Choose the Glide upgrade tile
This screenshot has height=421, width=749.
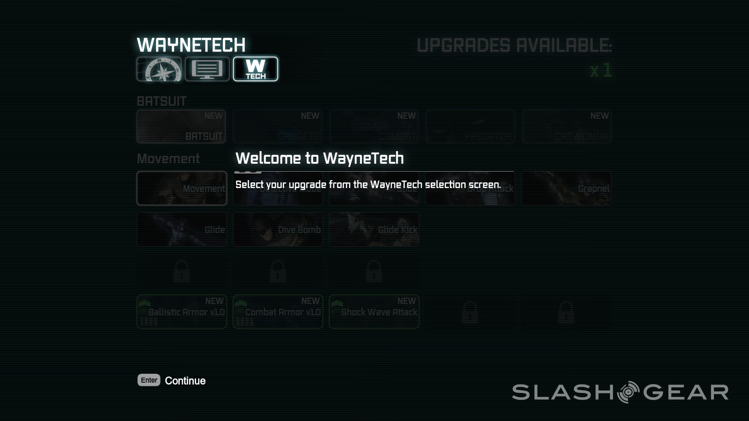(182, 229)
